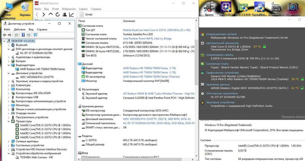Click Device Manager help question-mark icon
This screenshot has height=161, width=305.
(x=23, y=35)
